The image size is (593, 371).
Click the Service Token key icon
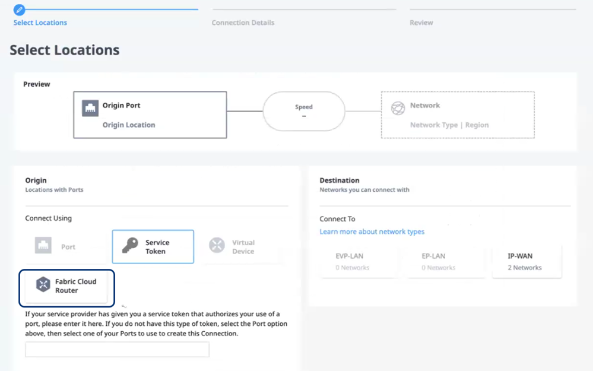[130, 245]
